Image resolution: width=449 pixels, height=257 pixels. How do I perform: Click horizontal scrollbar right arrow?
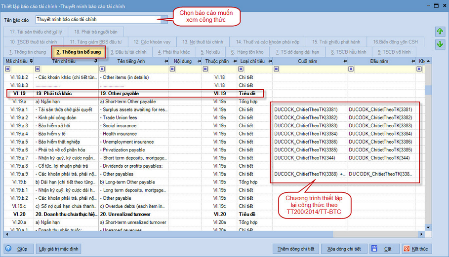[421, 234]
